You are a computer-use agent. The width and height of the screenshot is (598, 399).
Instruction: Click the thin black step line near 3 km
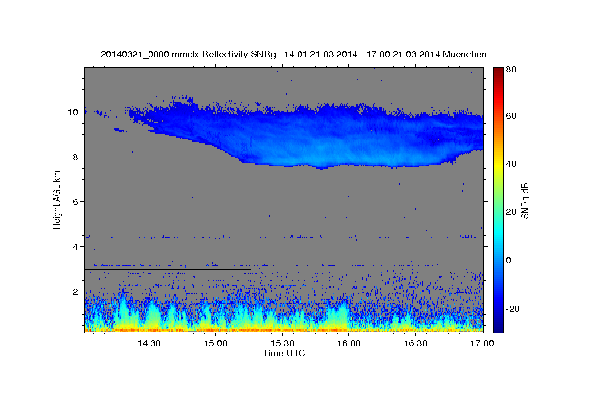tap(284, 272)
